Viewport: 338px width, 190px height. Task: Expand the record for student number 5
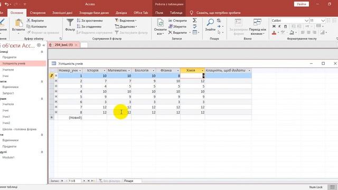56,97
